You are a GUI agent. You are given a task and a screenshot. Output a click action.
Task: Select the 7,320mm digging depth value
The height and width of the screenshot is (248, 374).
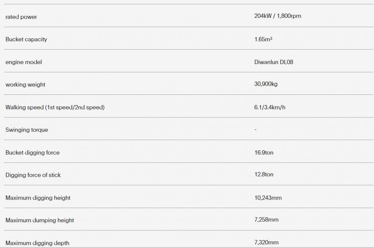[266, 243]
